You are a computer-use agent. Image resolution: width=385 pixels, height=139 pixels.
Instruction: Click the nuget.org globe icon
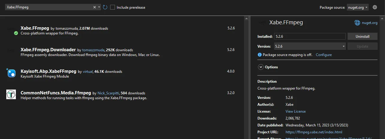click(x=357, y=22)
